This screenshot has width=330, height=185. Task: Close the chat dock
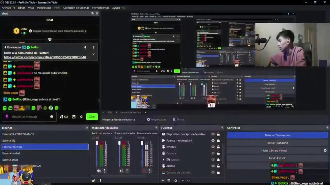(x=97, y=13)
